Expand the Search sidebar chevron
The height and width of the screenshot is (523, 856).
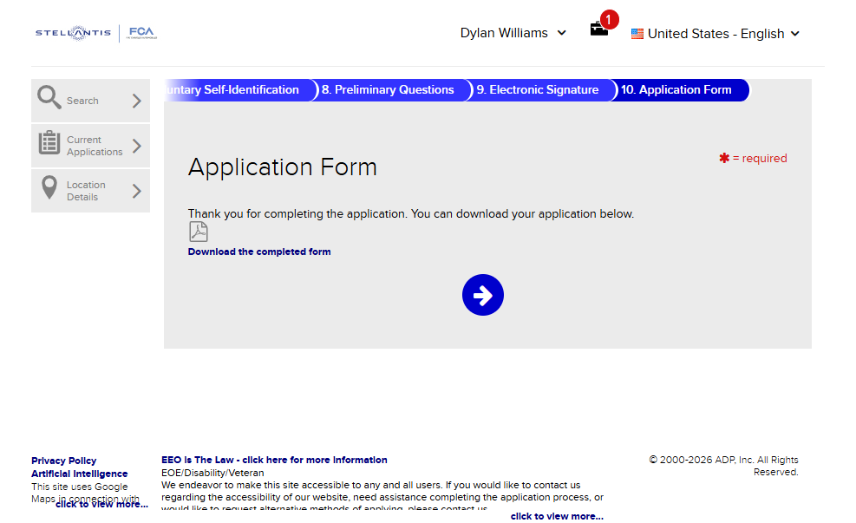136,101
